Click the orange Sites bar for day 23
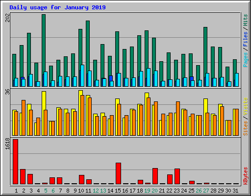 (178, 119)
